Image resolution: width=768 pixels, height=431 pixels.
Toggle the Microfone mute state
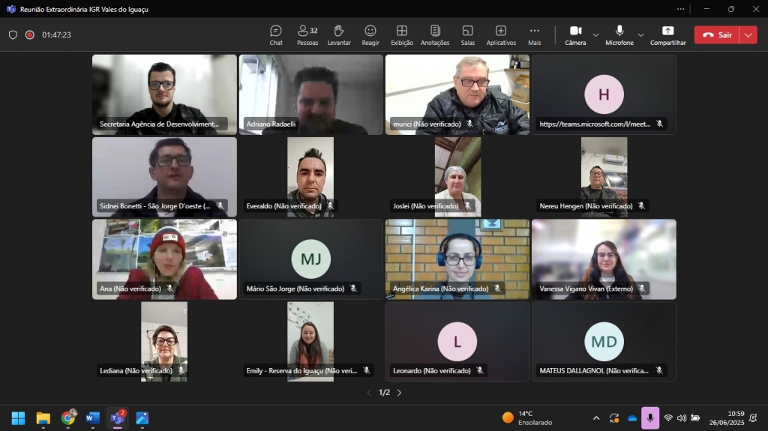[x=619, y=34]
